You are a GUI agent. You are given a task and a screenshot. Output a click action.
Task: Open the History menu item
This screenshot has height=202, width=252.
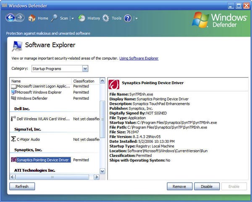point(94,18)
